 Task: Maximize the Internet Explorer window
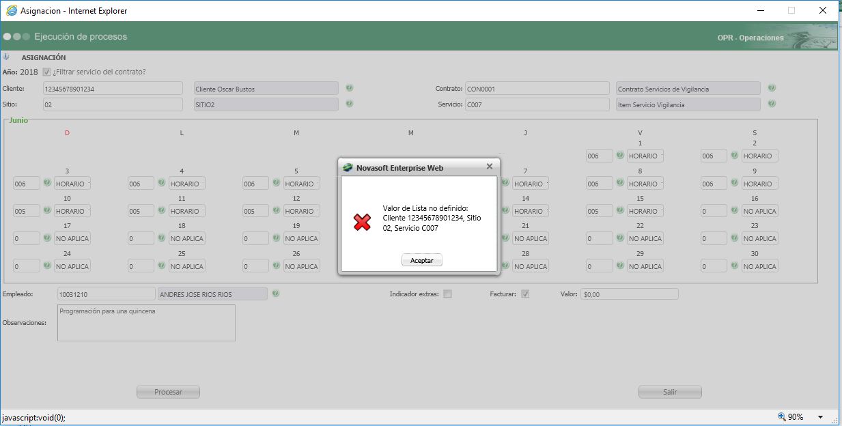[791, 10]
